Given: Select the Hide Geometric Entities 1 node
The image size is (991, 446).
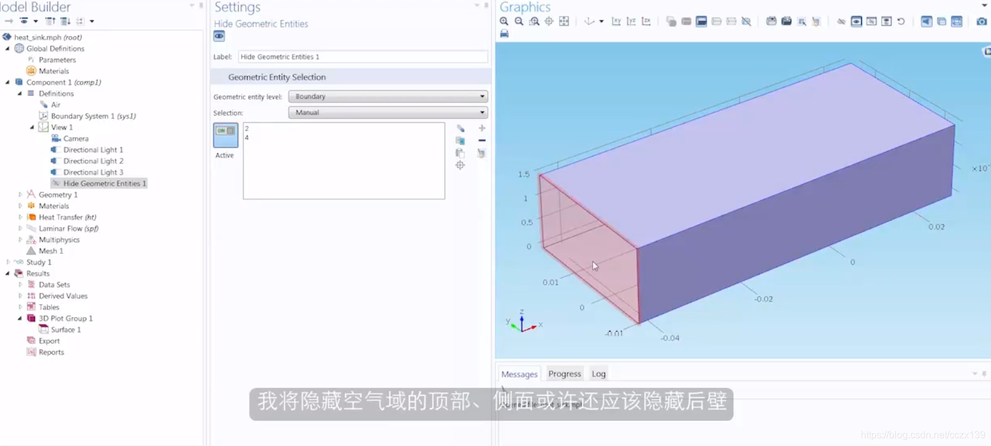Looking at the screenshot, I should 104,184.
